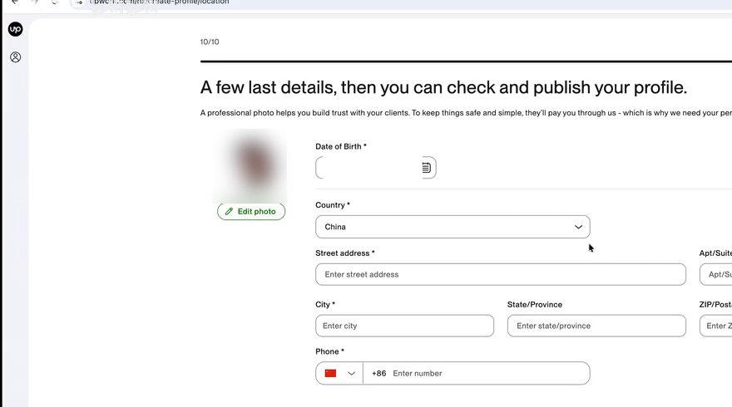This screenshot has width=732, height=407.
Task: Focus the phone number input field
Action: (x=476, y=374)
